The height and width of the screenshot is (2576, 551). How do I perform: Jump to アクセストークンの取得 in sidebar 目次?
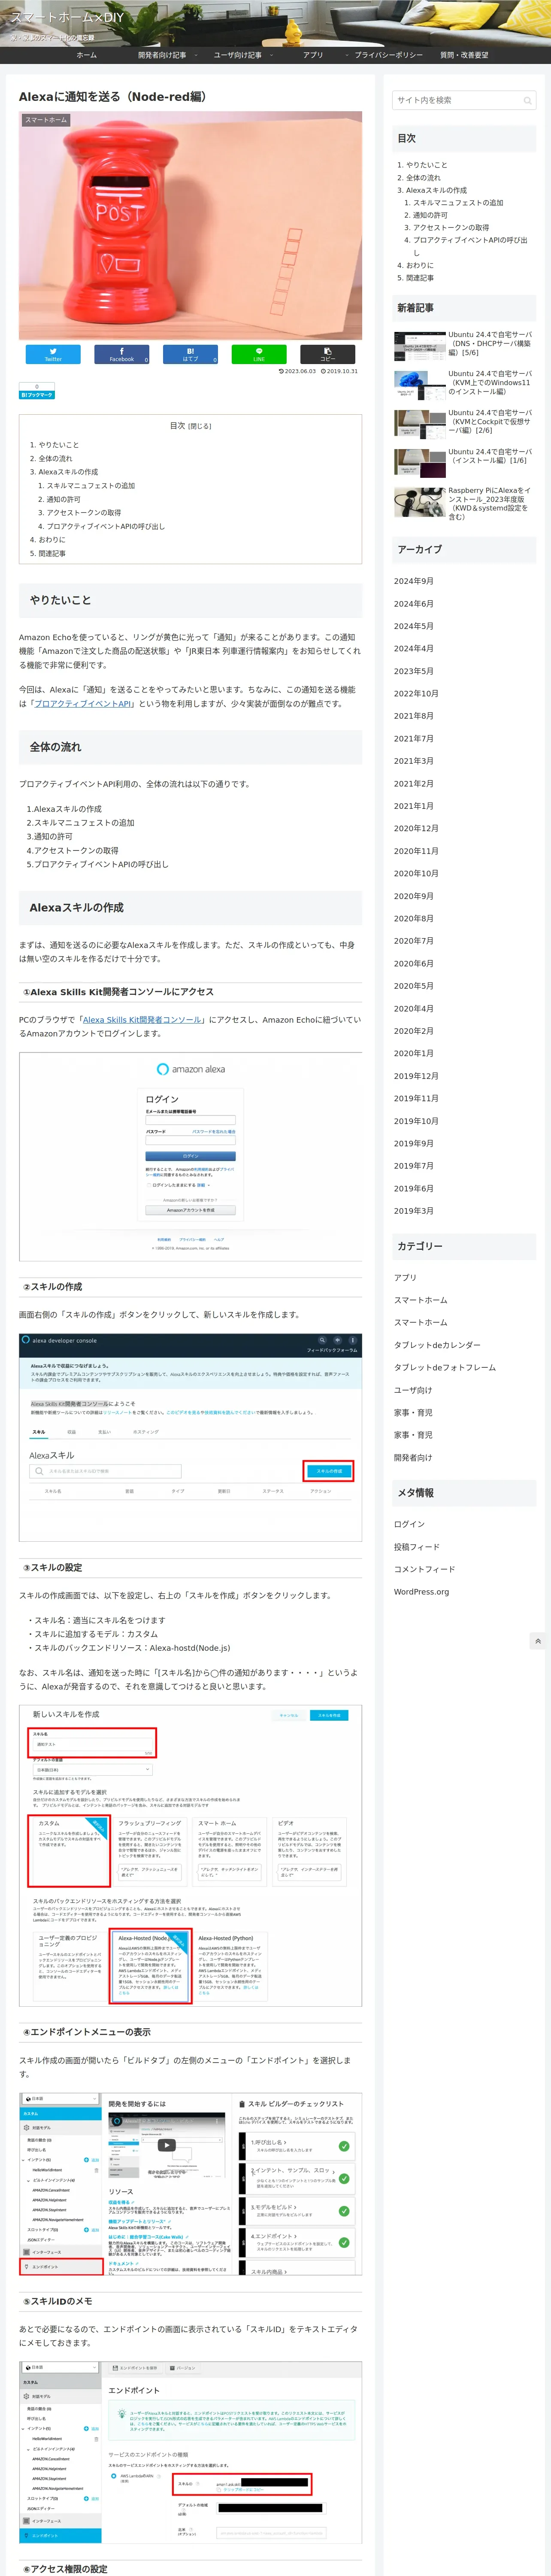pyautogui.click(x=451, y=228)
